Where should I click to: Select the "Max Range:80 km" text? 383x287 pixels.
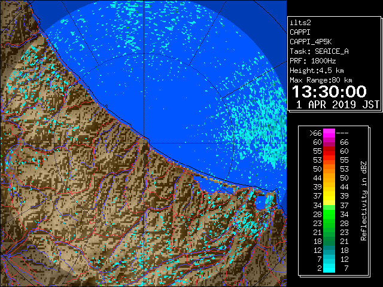321,80
